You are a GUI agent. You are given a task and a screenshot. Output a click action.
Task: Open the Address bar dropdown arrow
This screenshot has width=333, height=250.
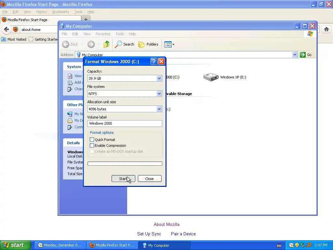pos(295,55)
